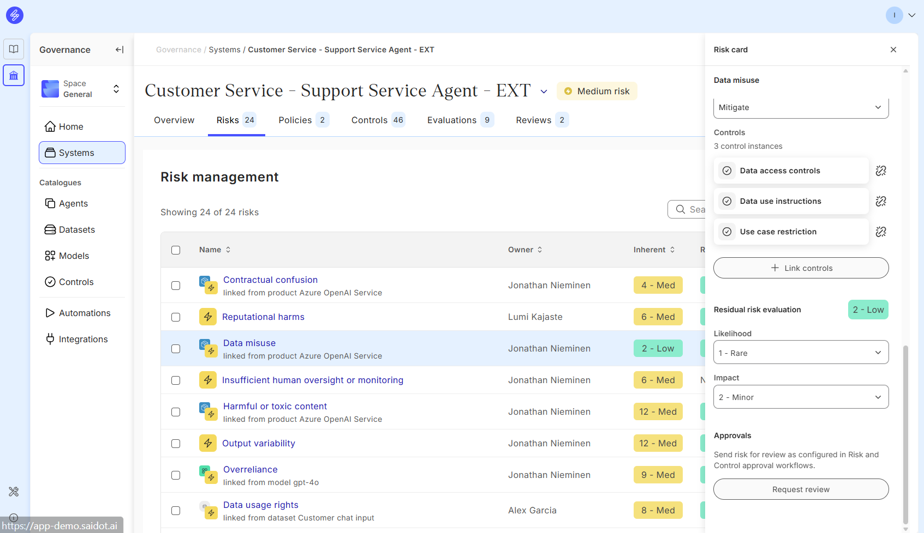Click the Request review button

click(800, 489)
